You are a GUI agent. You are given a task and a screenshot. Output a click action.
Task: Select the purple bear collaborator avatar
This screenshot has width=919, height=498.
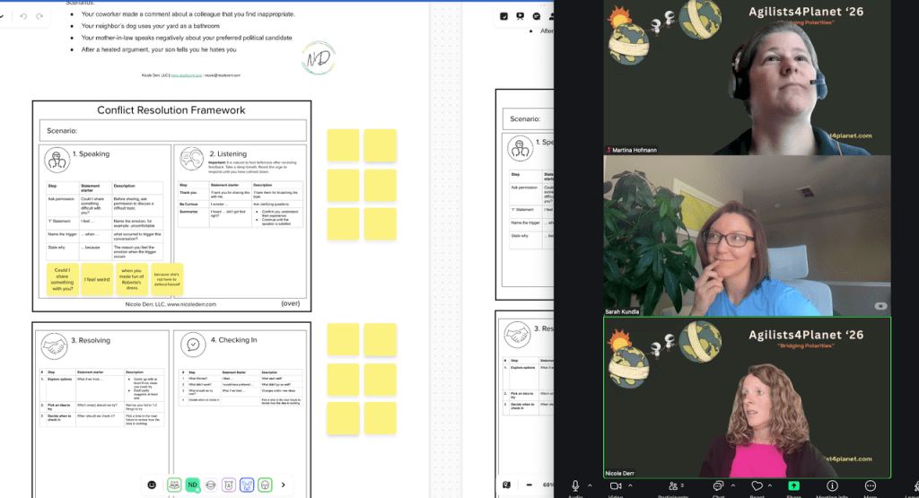[x=229, y=485]
